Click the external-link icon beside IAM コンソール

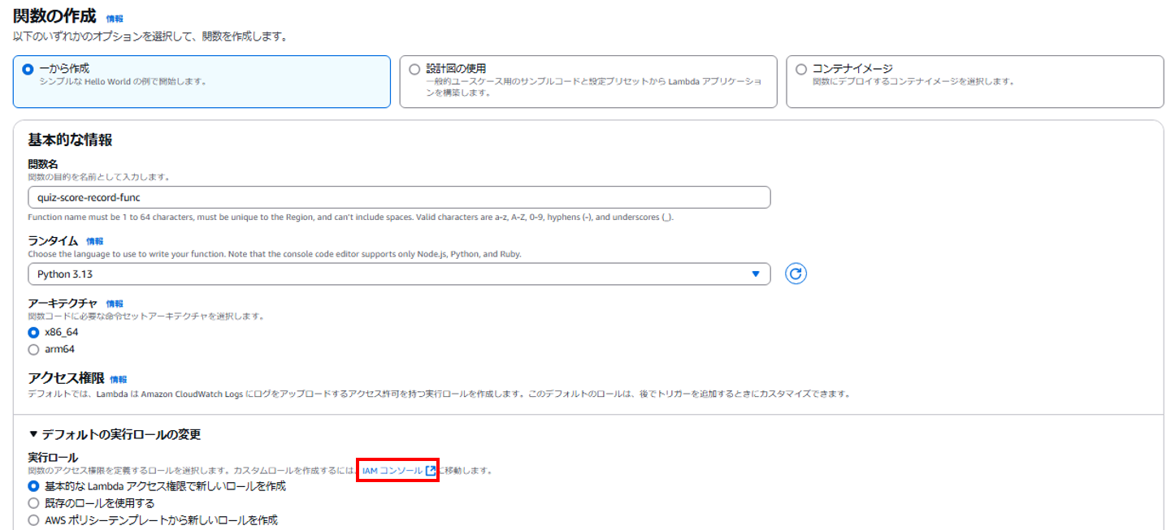[431, 471]
